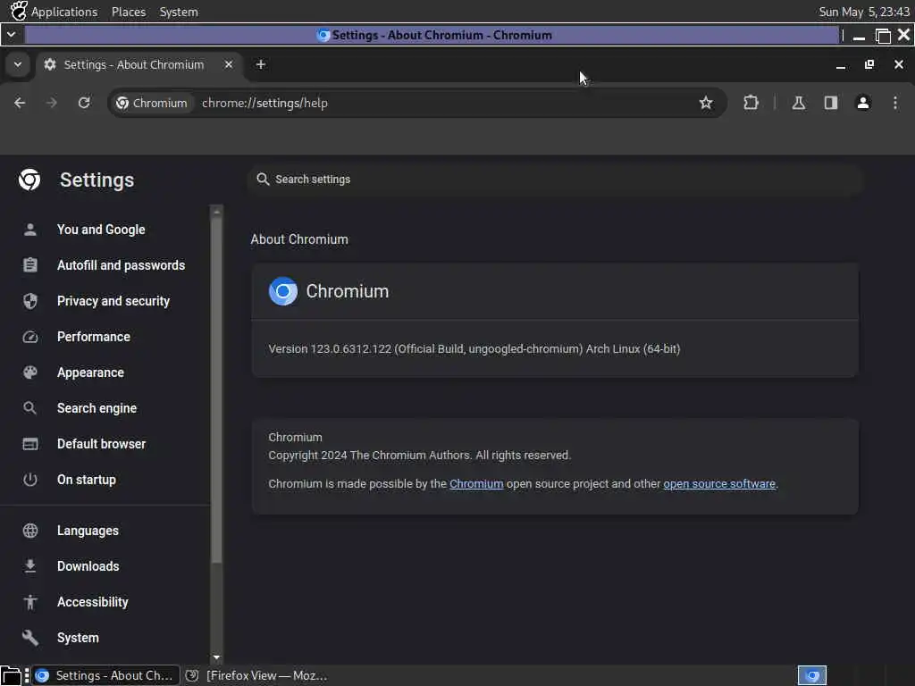Click the Downloads arrow icon
The height and width of the screenshot is (686, 915).
point(30,566)
